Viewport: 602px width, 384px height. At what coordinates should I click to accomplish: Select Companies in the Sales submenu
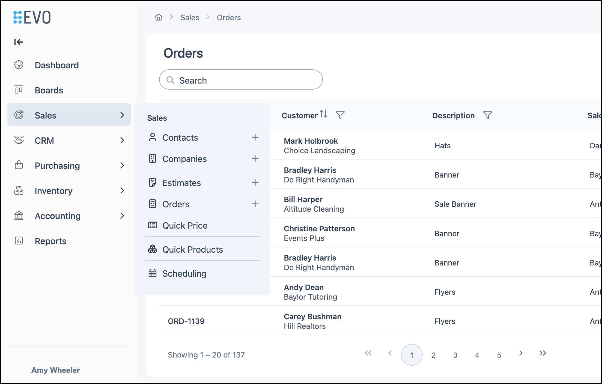[184, 159]
